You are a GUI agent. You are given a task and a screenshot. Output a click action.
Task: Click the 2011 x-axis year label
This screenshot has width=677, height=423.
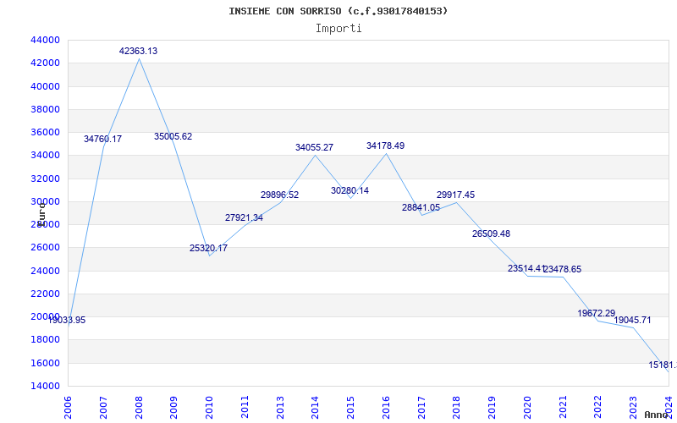coord(245,408)
